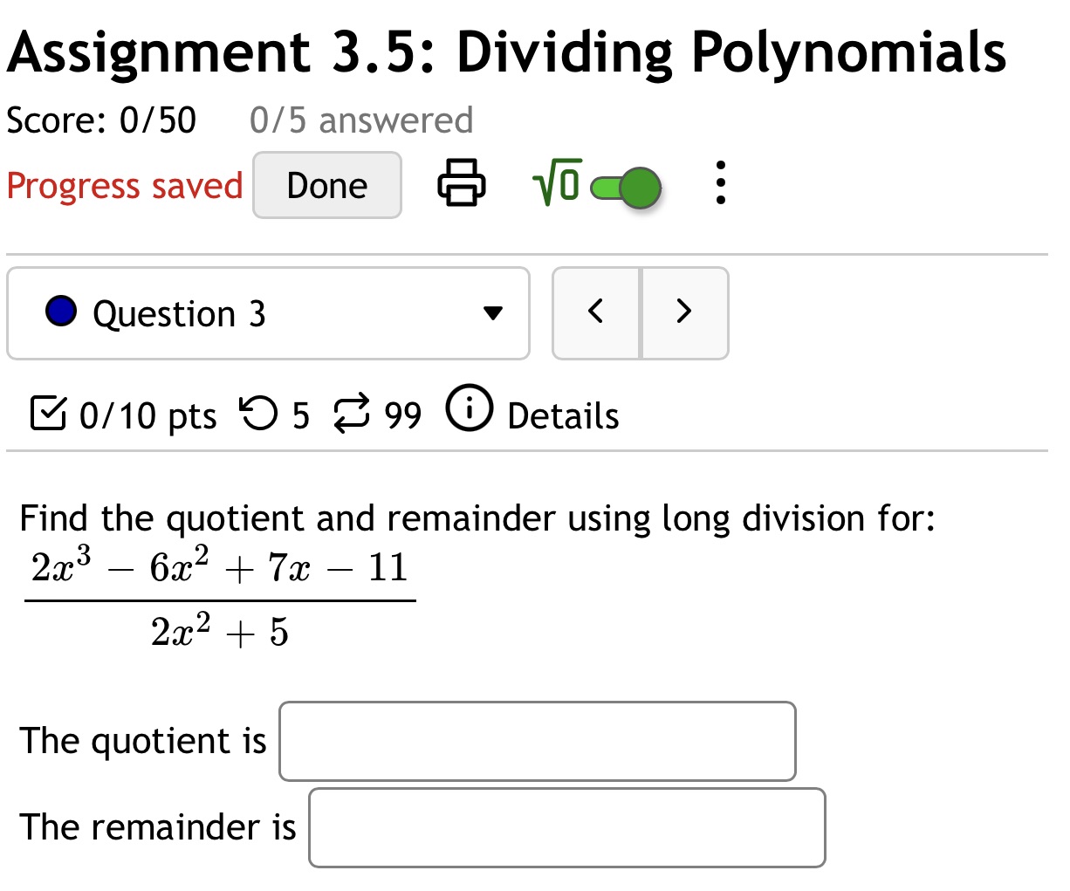Click the printer icon to print the assignment
Screen dimensions: 1070x891
pyautogui.click(x=462, y=184)
